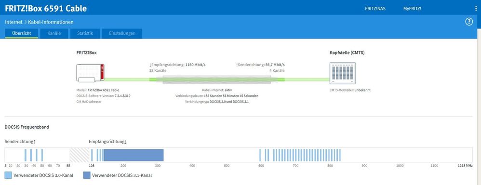Click the large DOCSIS 3.1 channel block

click(x=134, y=155)
